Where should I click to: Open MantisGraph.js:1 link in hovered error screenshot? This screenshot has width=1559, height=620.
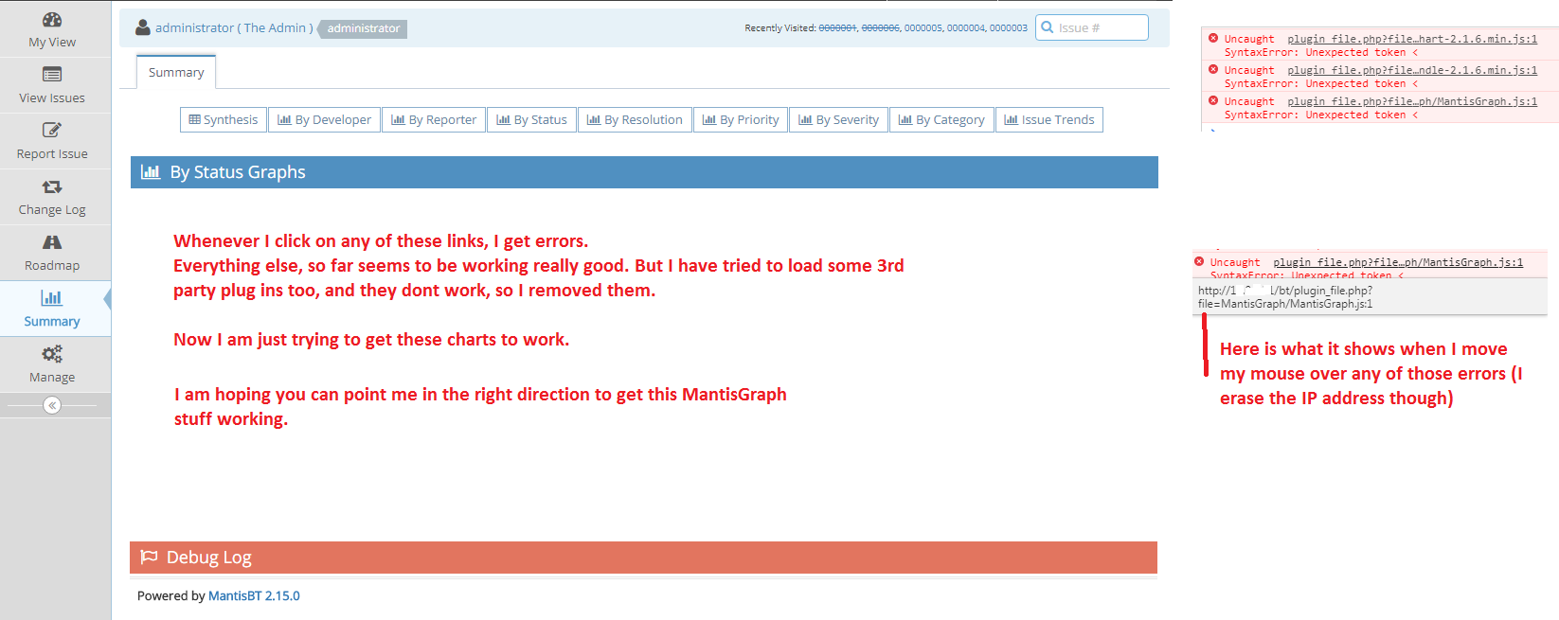[1398, 262]
